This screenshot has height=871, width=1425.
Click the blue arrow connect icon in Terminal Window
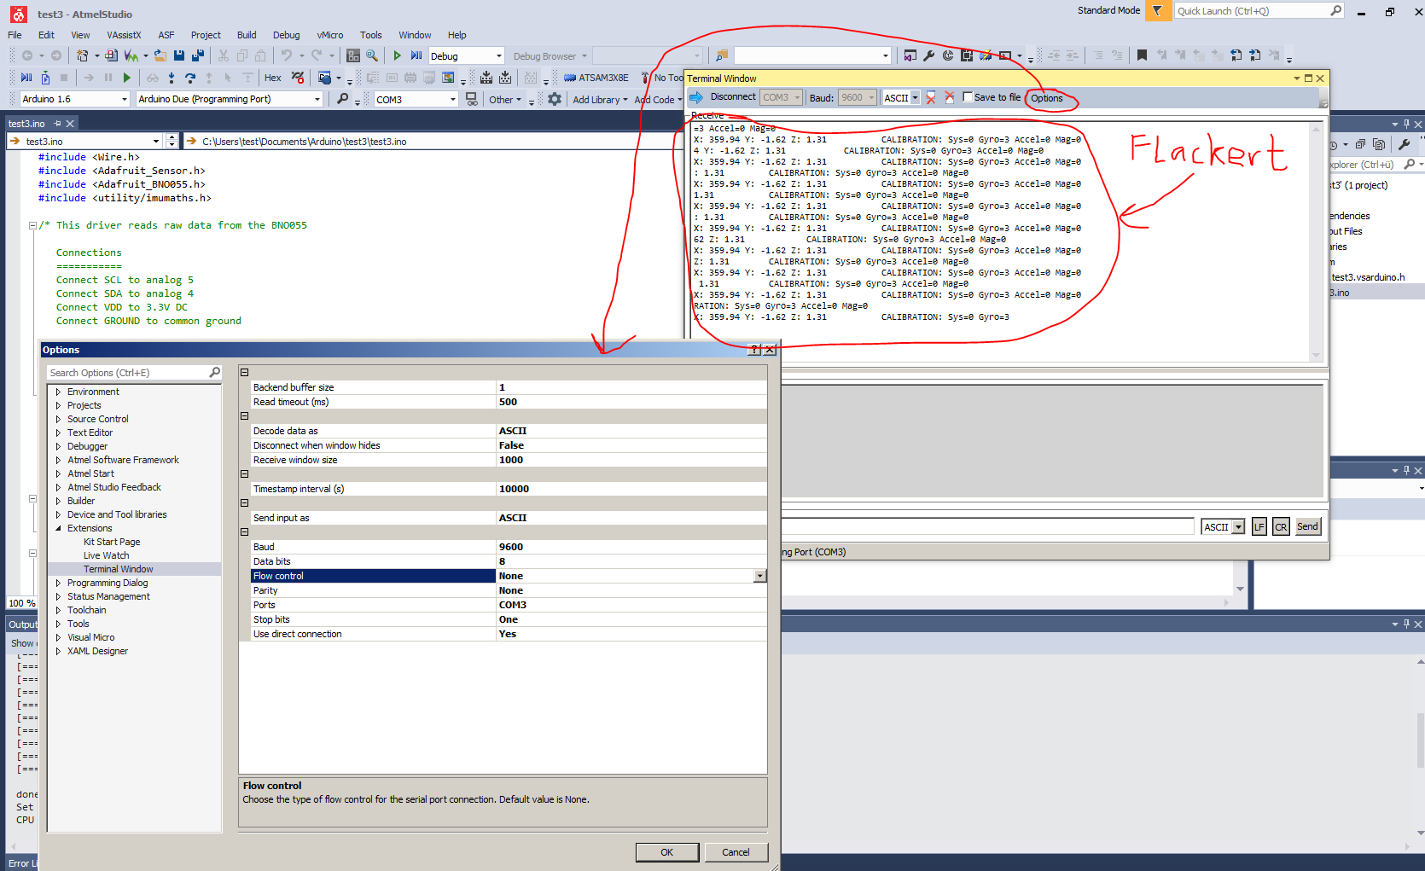tap(696, 97)
